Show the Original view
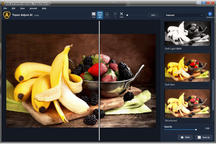Image resolution: width=216 pixels, height=144 pixels. click(107, 15)
